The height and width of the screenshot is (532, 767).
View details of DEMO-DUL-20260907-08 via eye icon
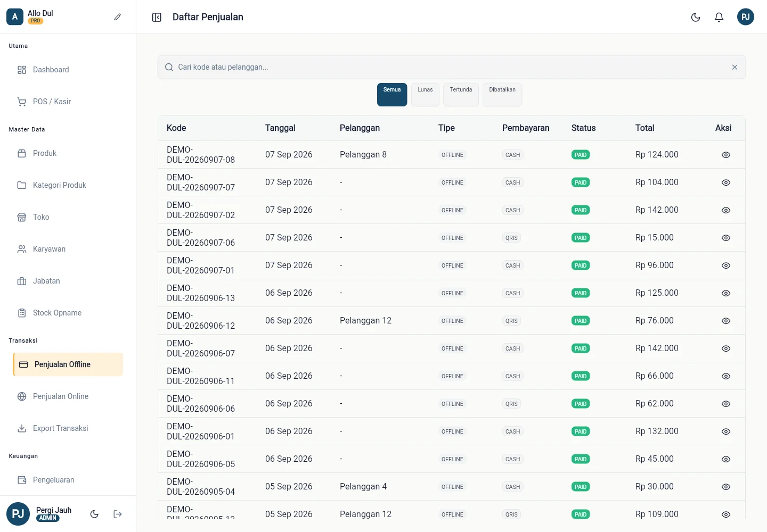(725, 155)
